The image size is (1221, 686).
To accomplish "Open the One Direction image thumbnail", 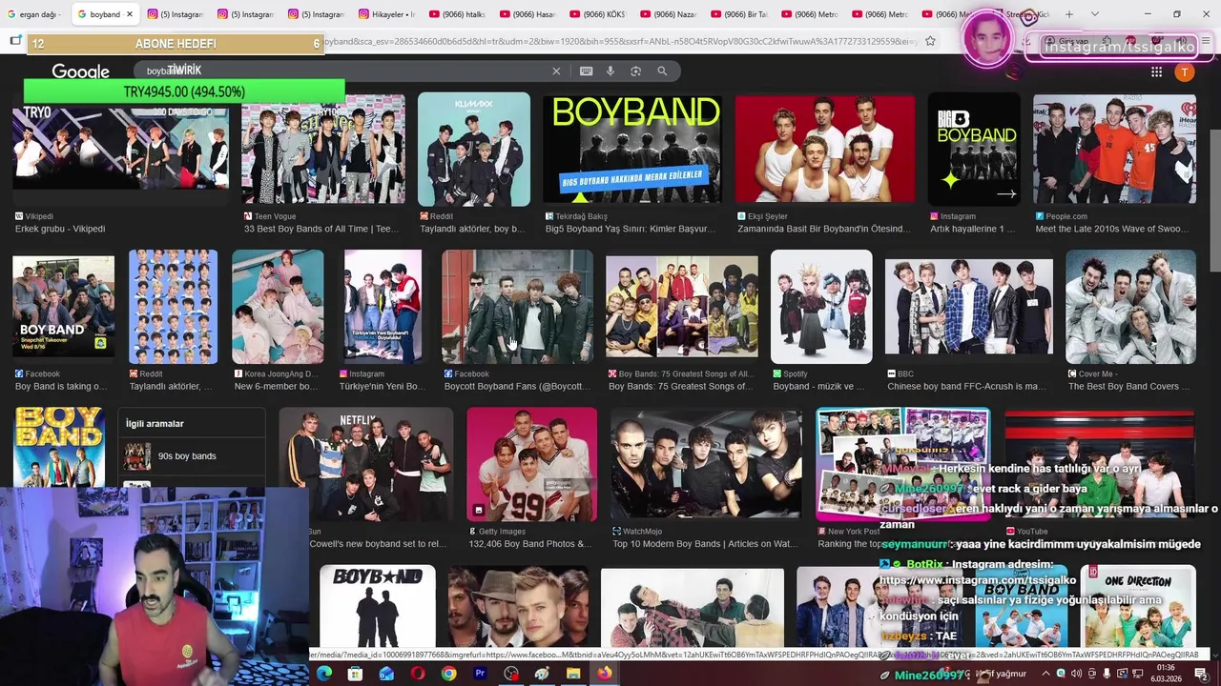I will pos(1137,607).
